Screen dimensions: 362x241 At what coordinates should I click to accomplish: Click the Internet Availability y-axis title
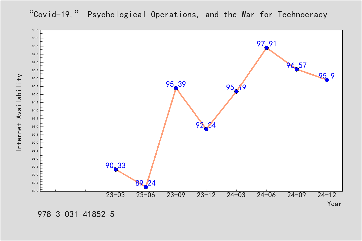19,113
